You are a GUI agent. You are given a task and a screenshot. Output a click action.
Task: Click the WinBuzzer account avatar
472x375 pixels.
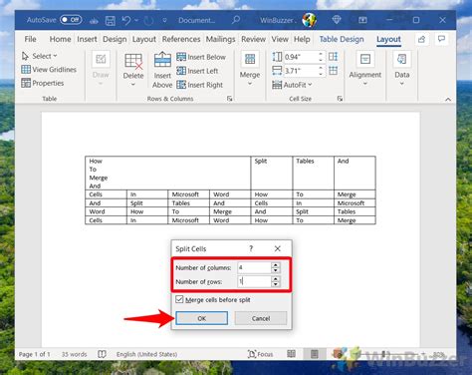[309, 20]
